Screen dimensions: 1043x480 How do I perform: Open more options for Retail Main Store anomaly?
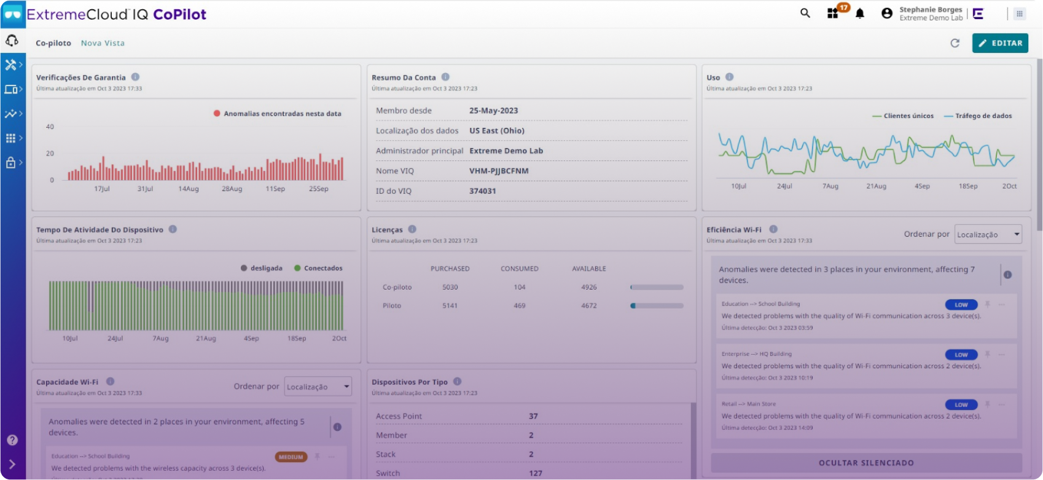[x=1001, y=404]
